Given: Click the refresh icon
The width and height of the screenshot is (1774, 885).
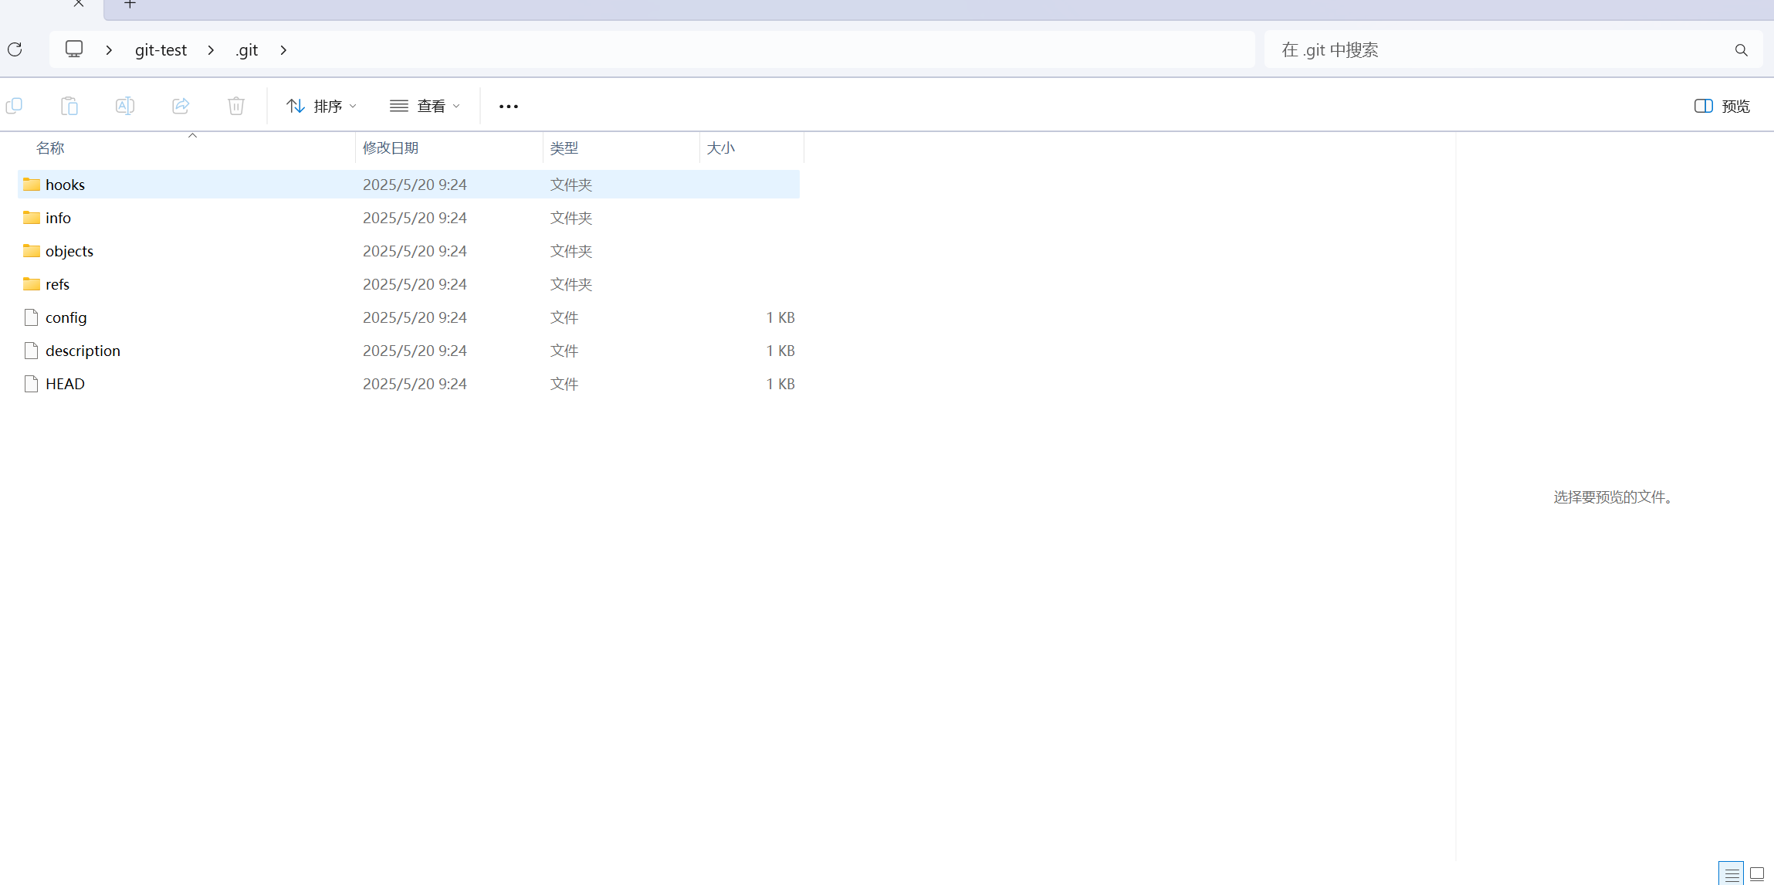Looking at the screenshot, I should click(x=15, y=49).
